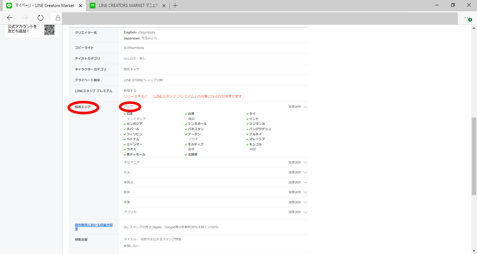Reload the page with the refresh icon

[x=41, y=18]
